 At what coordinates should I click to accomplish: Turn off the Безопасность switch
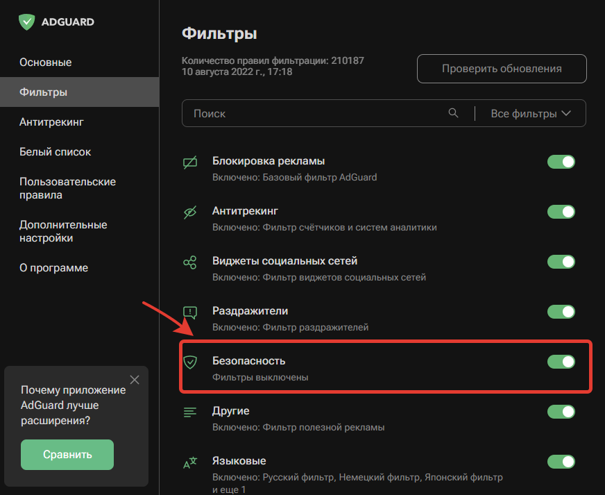click(562, 361)
